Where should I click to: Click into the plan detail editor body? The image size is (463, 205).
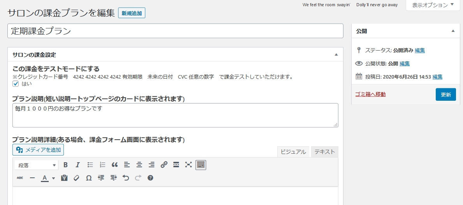click(x=175, y=196)
